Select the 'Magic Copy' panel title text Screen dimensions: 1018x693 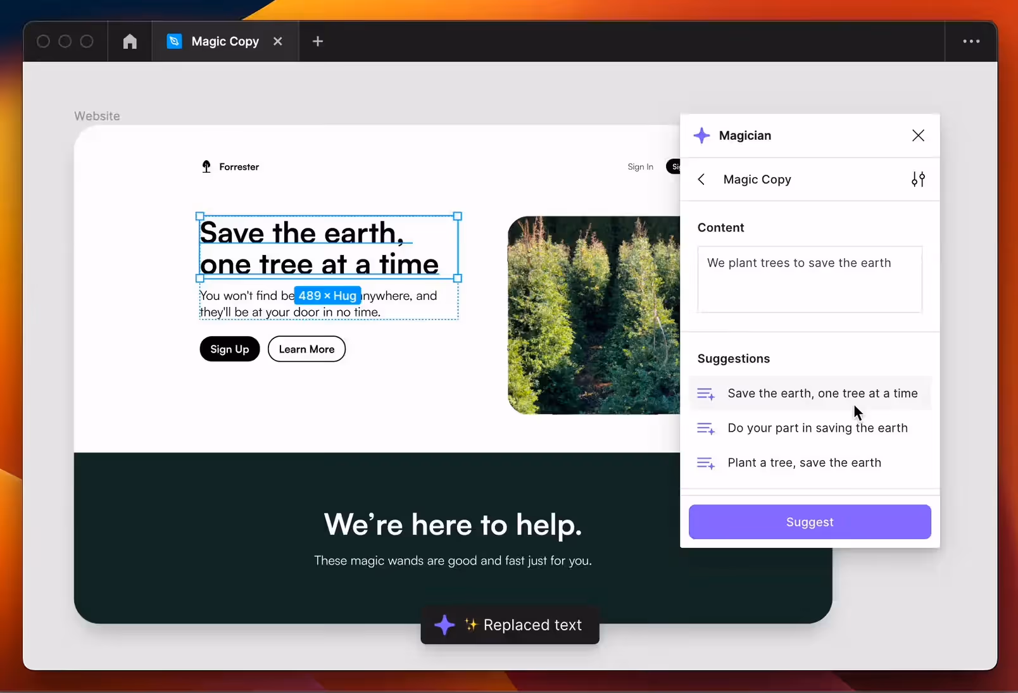757,180
